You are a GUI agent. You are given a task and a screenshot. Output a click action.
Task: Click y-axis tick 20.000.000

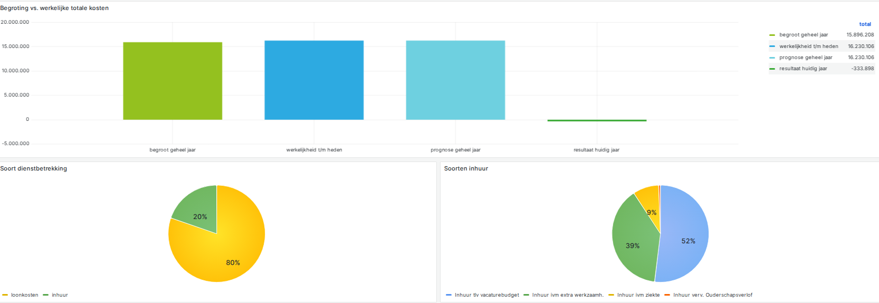click(x=15, y=22)
